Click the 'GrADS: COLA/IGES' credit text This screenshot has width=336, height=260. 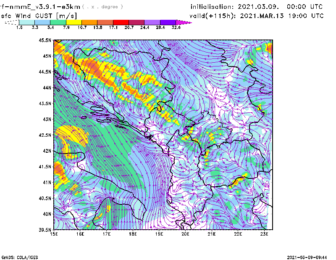(x=20, y=257)
